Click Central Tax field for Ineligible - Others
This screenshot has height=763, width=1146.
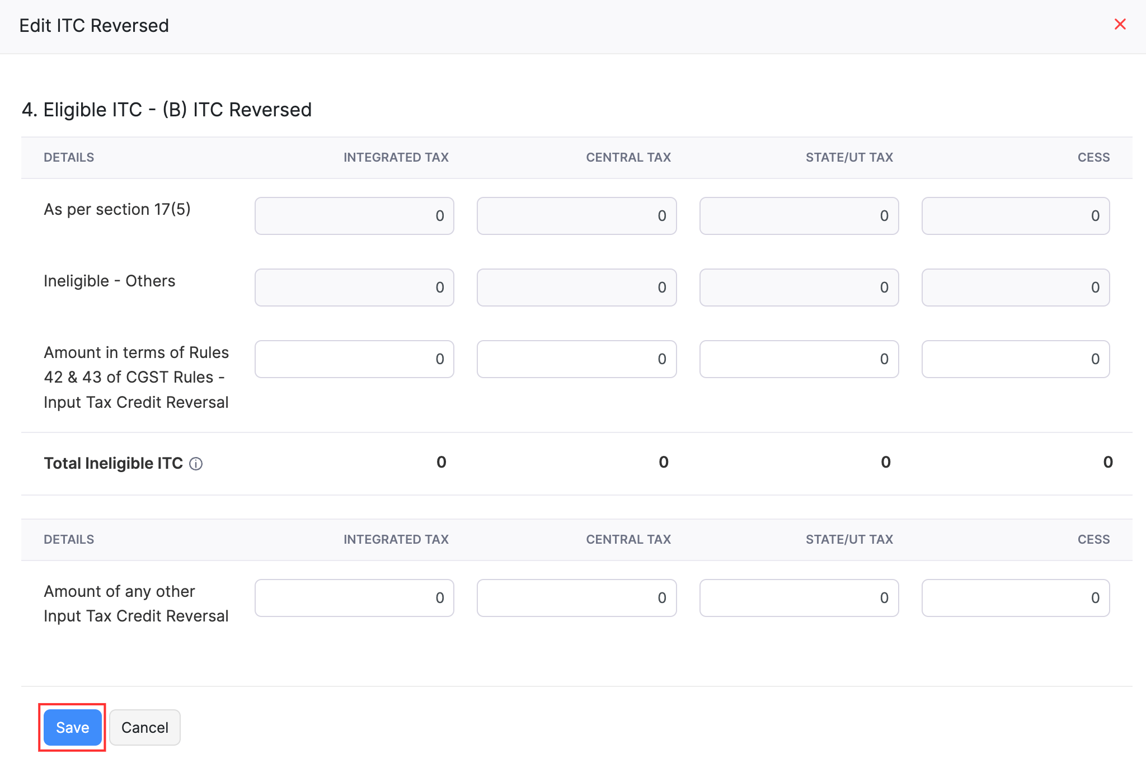coord(576,288)
